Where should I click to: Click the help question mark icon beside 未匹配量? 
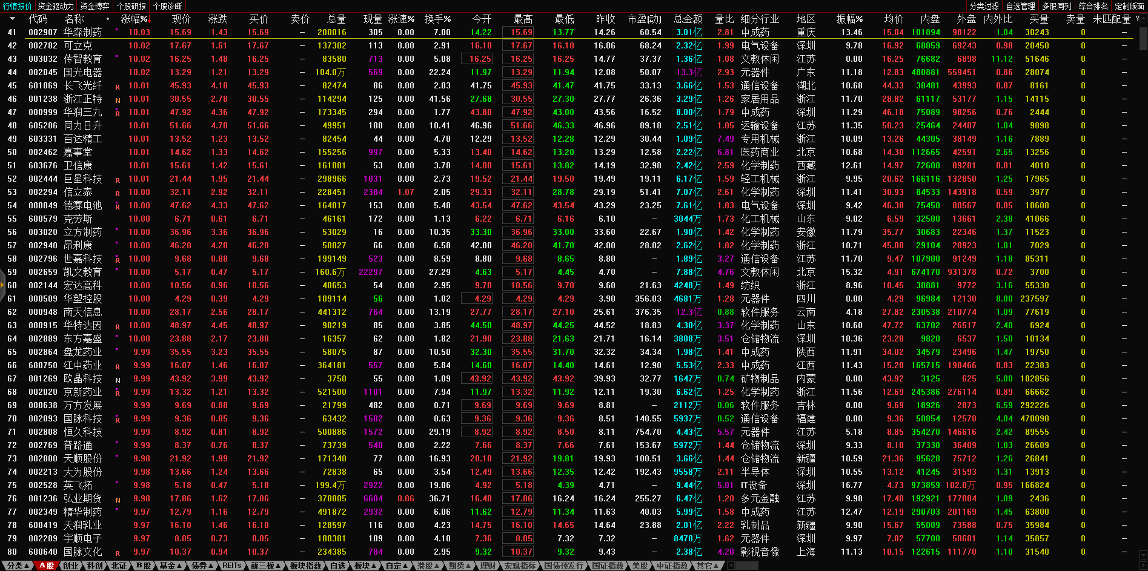[1137, 19]
